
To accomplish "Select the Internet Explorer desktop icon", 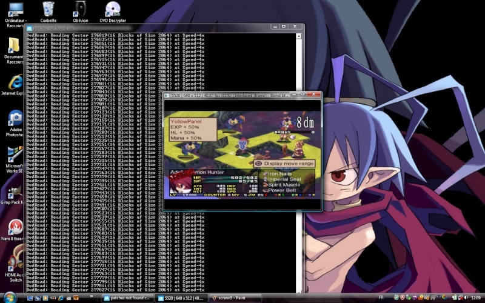I will [15, 84].
